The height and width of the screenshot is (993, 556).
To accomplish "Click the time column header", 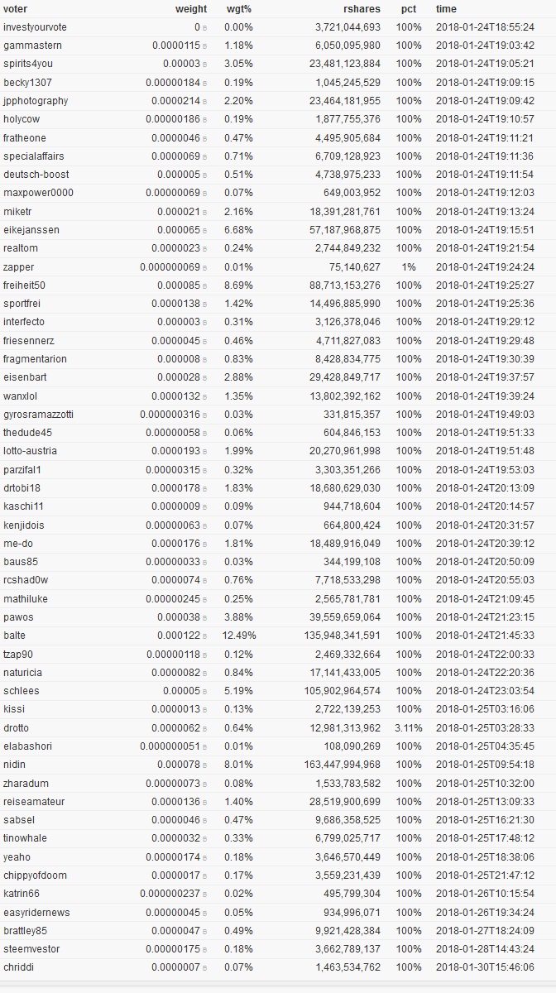I will pos(446,9).
